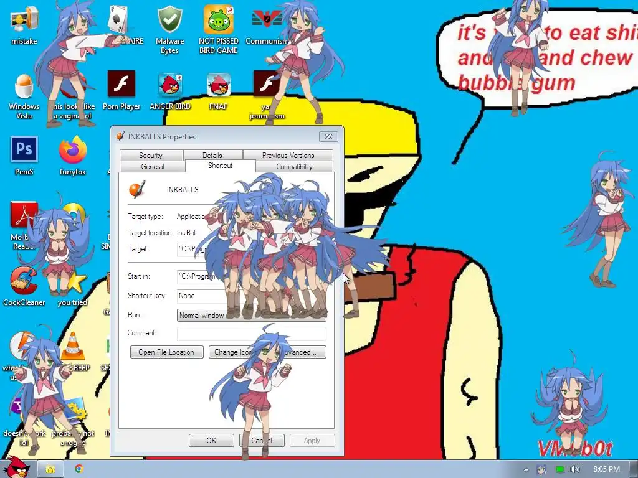Click the Cancel button
Image resolution: width=638 pixels, height=478 pixels.
[262, 440]
